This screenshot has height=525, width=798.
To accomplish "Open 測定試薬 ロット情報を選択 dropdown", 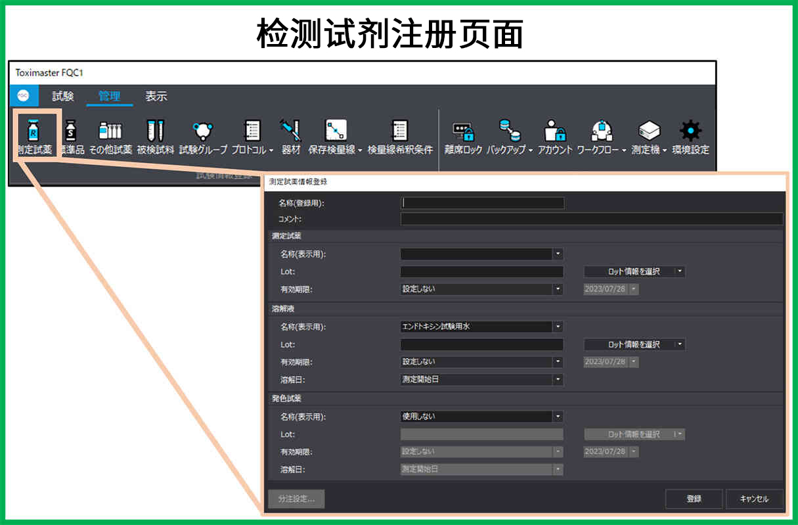I will 634,271.
